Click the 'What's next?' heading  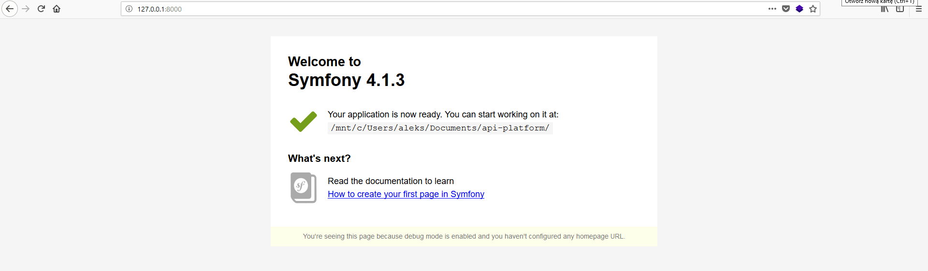319,158
